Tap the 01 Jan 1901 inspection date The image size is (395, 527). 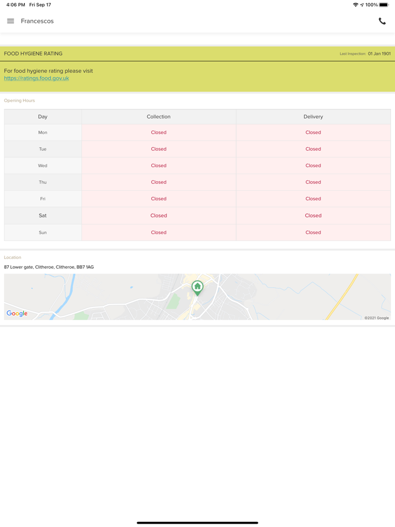tap(379, 54)
